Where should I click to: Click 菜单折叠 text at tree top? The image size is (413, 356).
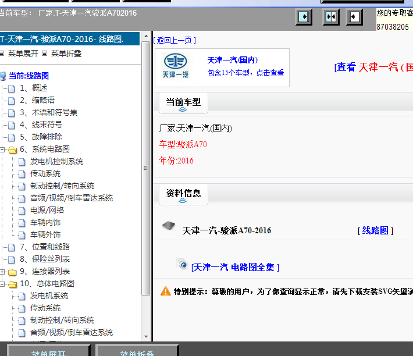click(66, 54)
